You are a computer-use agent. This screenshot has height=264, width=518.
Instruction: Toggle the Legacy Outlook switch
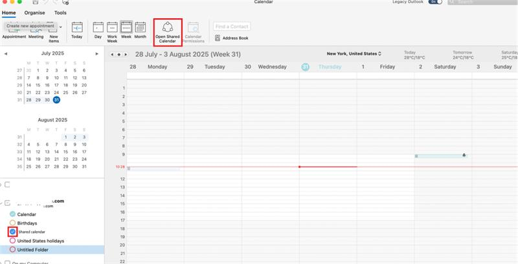[x=435, y=2]
